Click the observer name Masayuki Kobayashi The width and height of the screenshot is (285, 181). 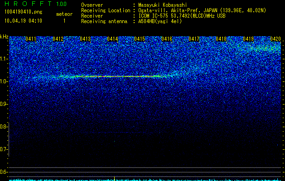tap(163, 5)
